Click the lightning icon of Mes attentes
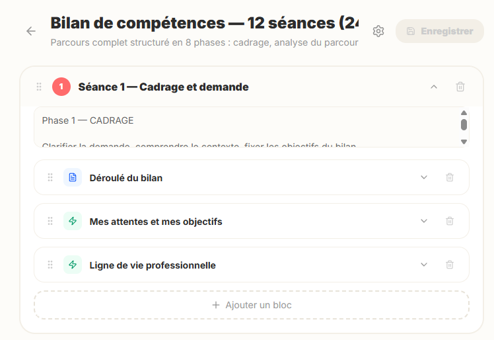 [x=73, y=221]
